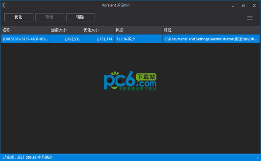Image resolution: width=261 pixels, height=161 pixels.
Task: Sort by the 路径 column header
Action: tap(211, 30)
